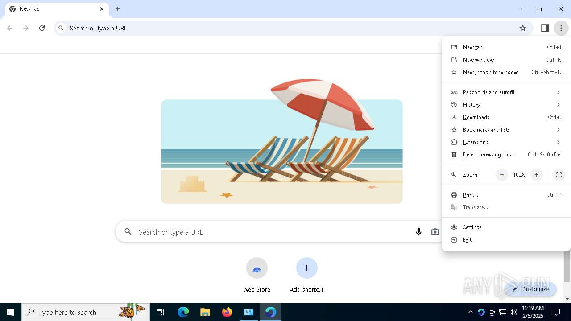Image resolution: width=571 pixels, height=321 pixels.
Task: Click the Passwords and autofill key icon
Action: click(x=454, y=92)
